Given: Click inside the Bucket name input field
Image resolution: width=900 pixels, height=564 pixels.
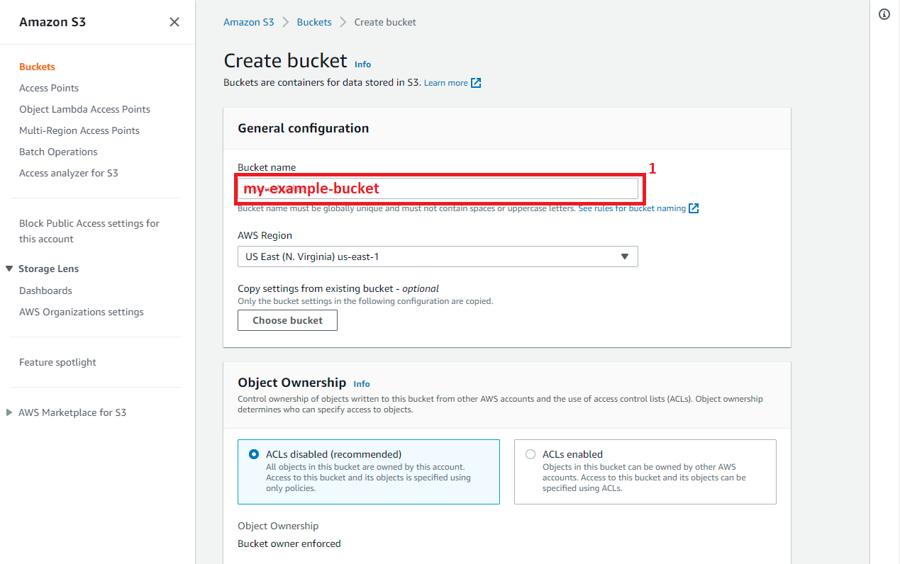Looking at the screenshot, I should click(438, 188).
